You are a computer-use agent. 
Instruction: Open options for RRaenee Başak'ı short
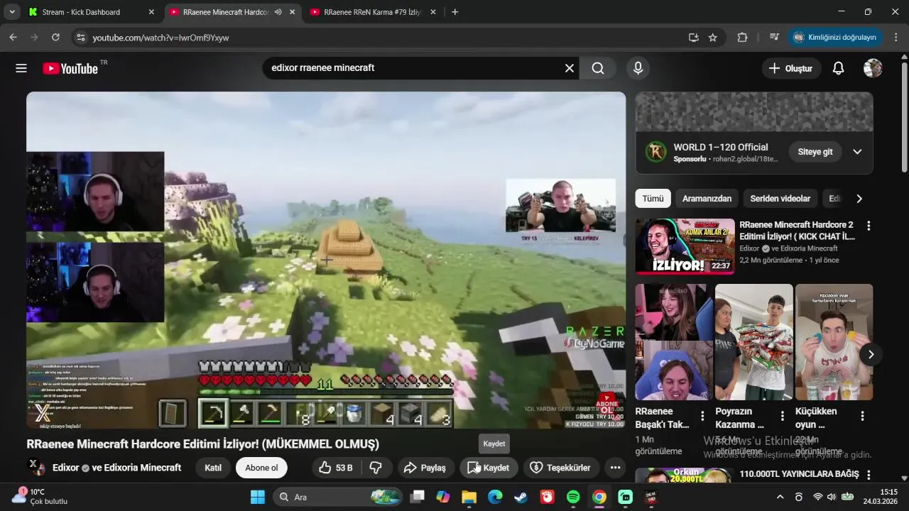702,416
